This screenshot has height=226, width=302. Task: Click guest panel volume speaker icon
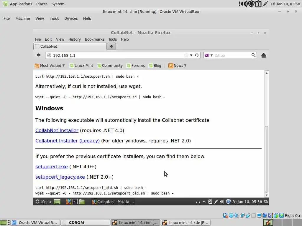click(x=222, y=202)
